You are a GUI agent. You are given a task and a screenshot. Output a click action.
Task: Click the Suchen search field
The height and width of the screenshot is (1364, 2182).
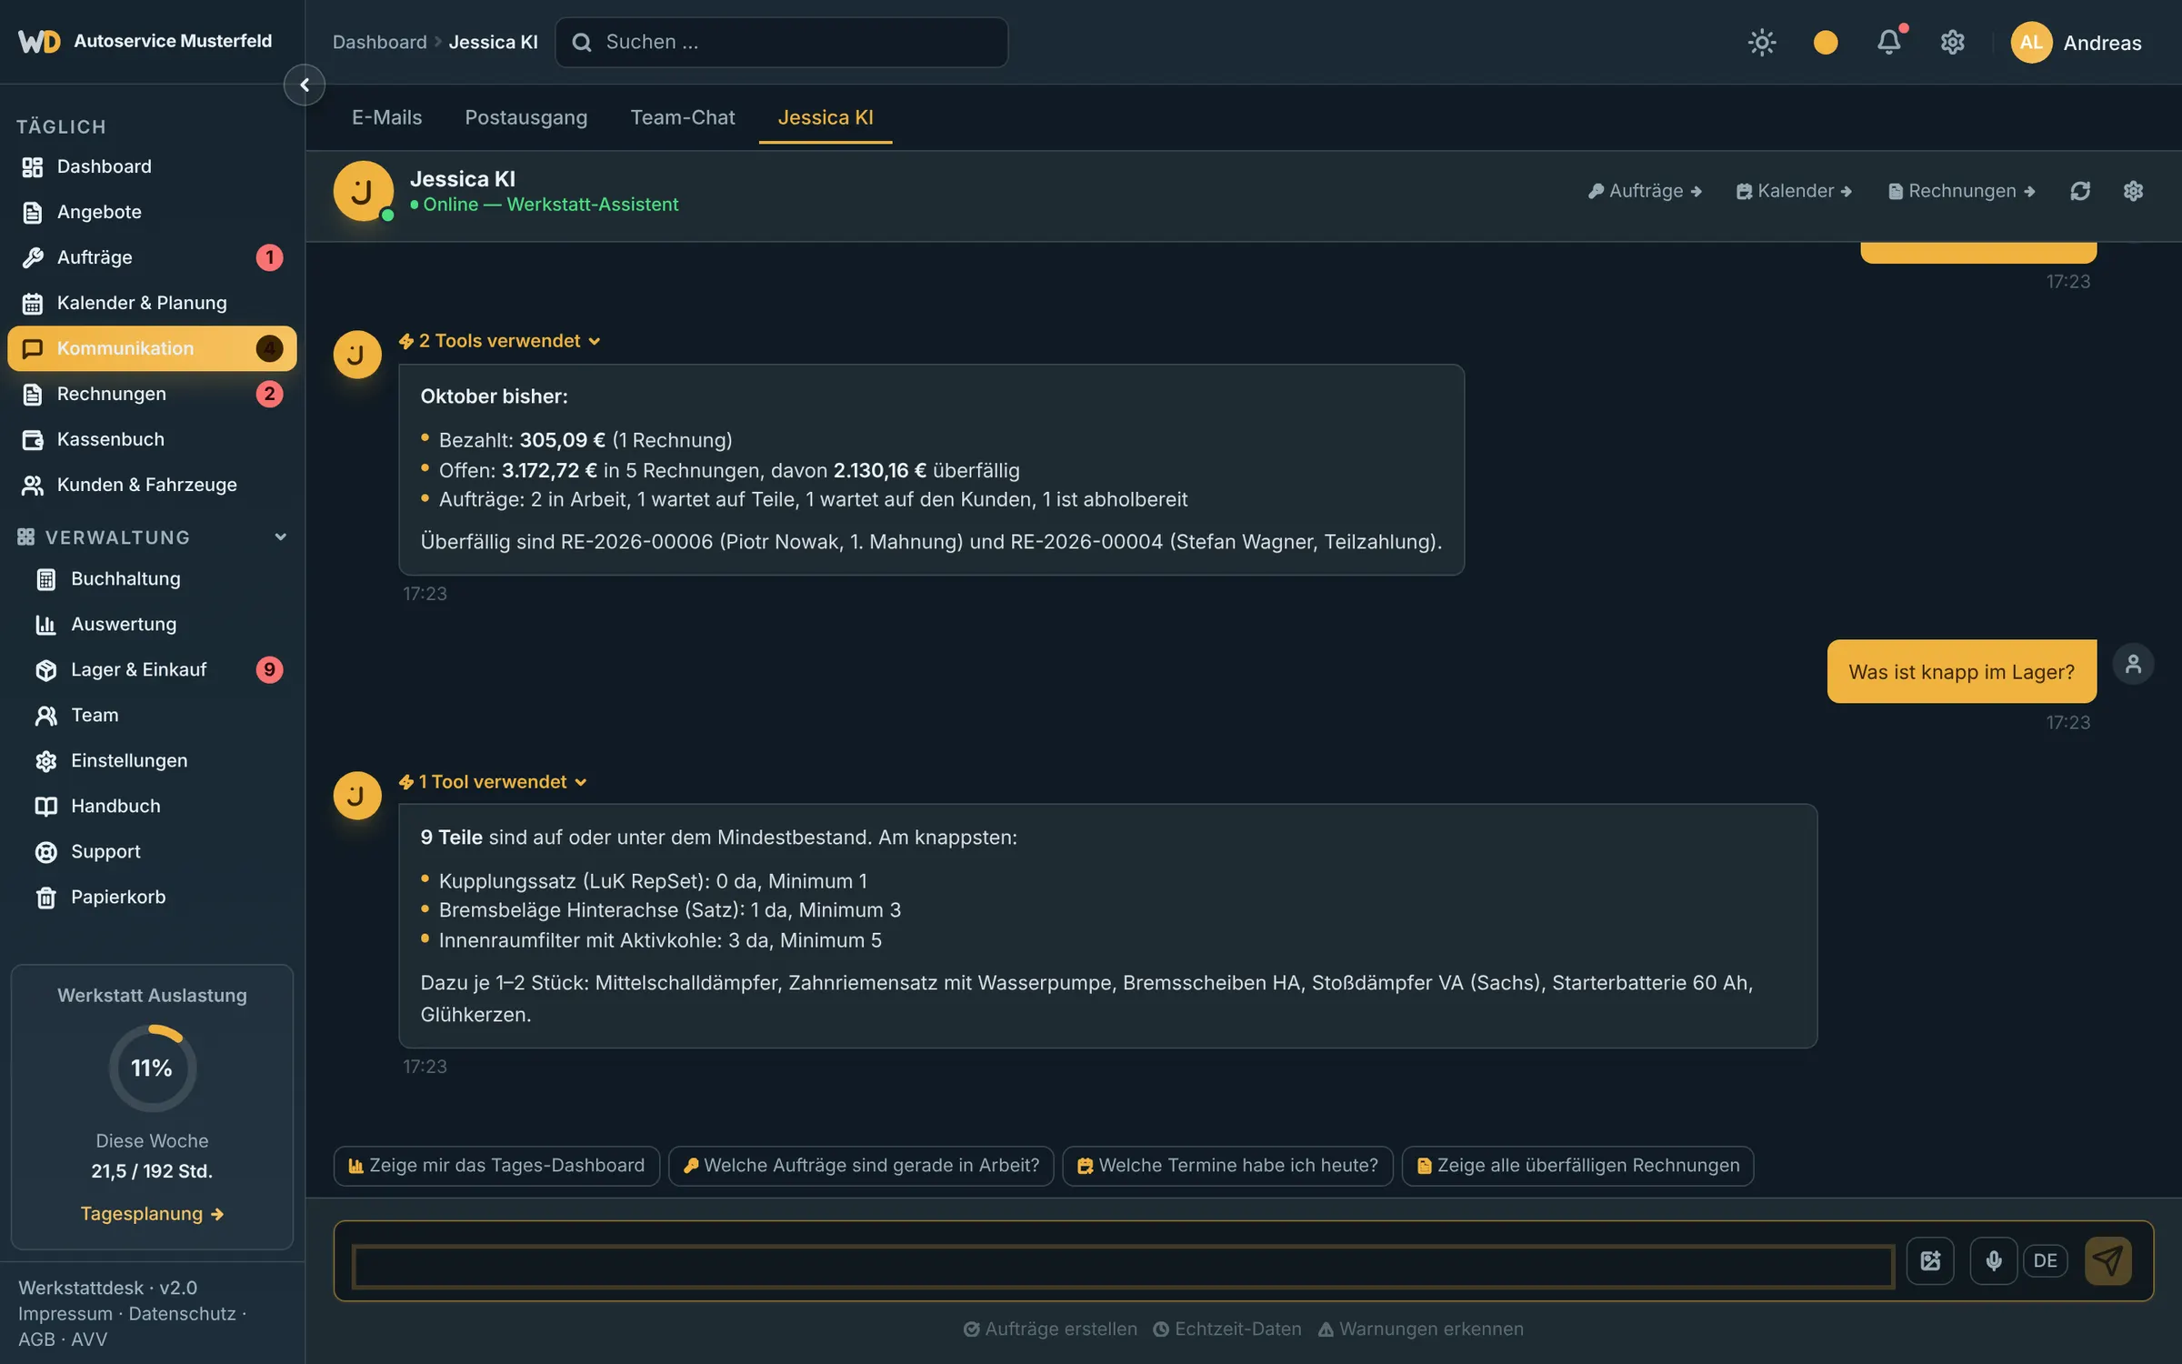tap(782, 42)
